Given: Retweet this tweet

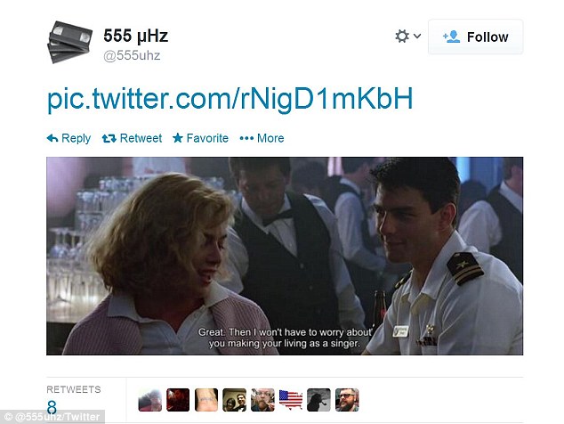Looking at the screenshot, I should 132,138.
